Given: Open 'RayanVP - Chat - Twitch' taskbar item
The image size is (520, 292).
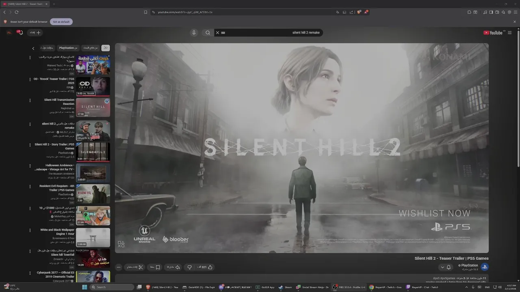Looking at the screenshot, I should tap(422, 287).
